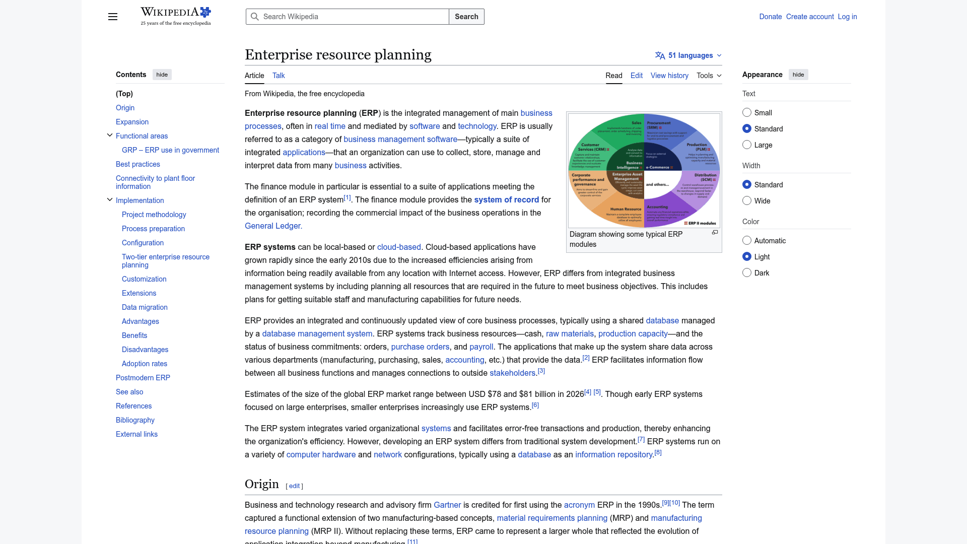Select Large text size

747,145
